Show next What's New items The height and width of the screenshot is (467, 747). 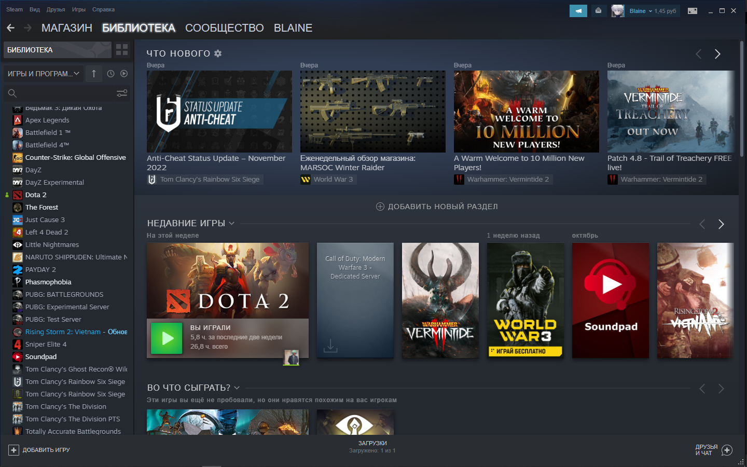[x=717, y=54]
